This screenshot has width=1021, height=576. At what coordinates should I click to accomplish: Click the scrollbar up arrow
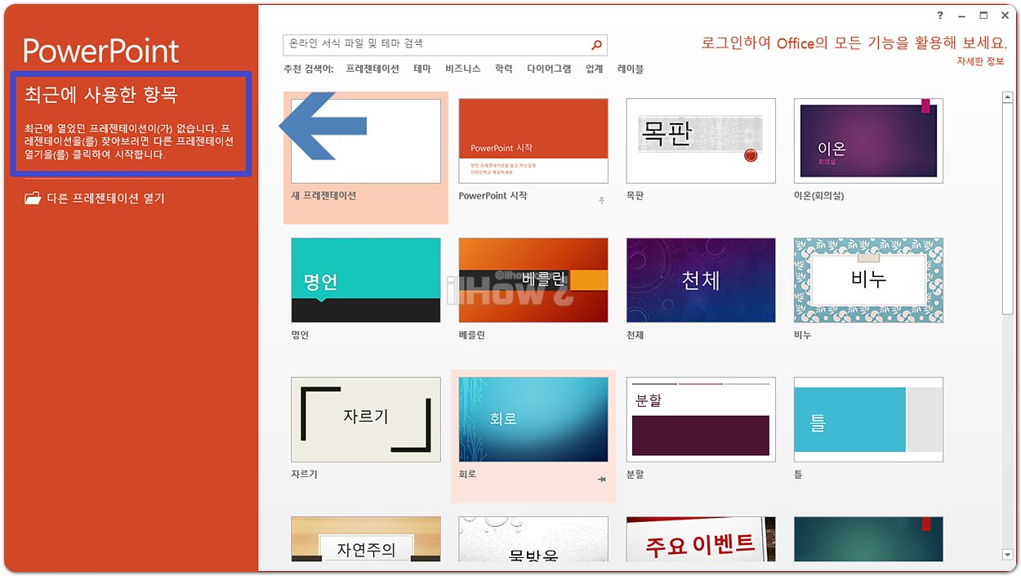1008,98
